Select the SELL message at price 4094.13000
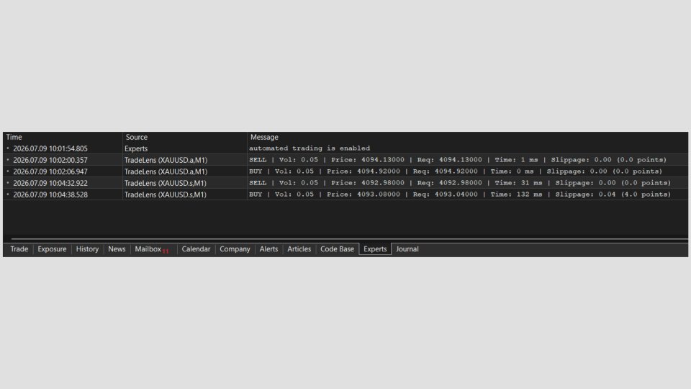691x389 pixels. (458, 160)
